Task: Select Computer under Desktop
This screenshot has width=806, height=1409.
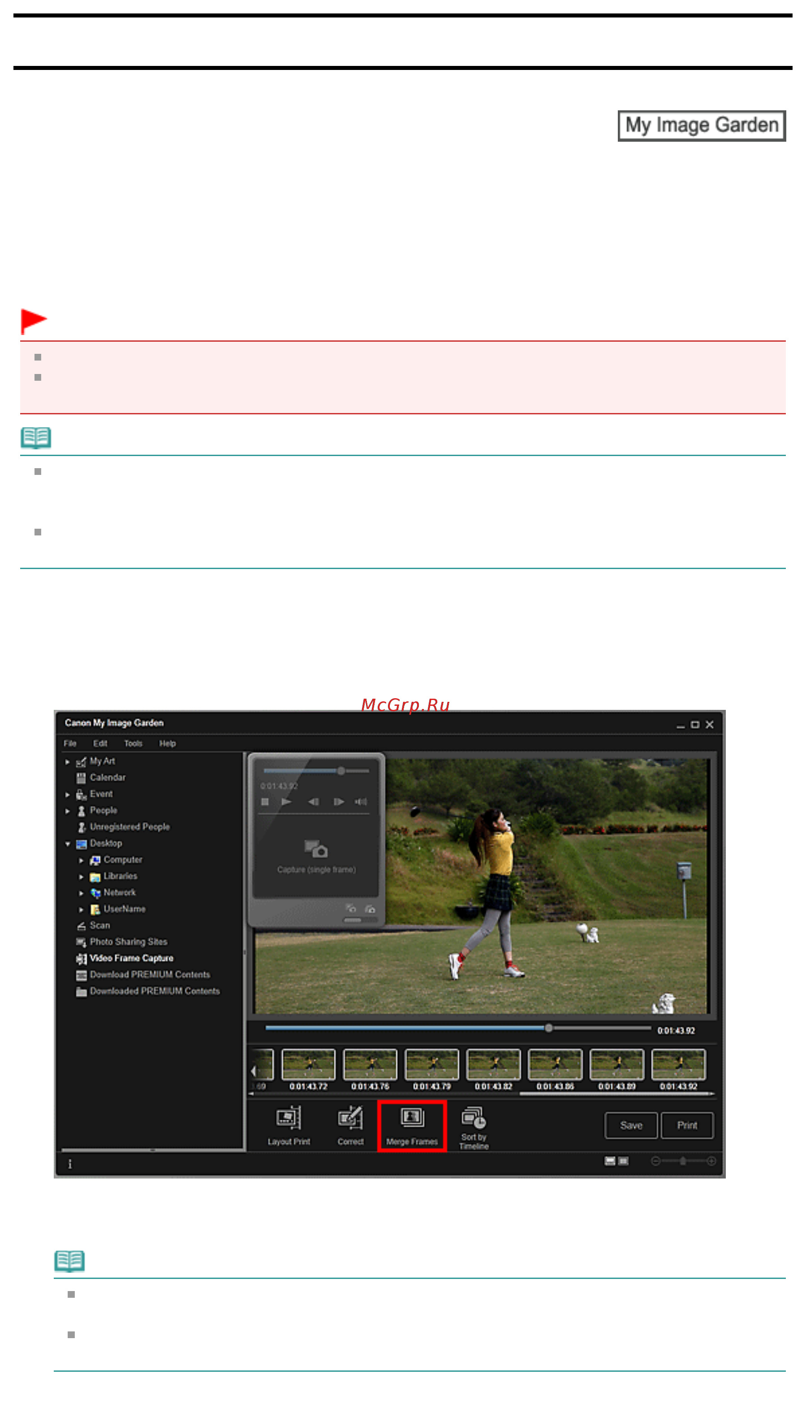Action: (x=116, y=860)
